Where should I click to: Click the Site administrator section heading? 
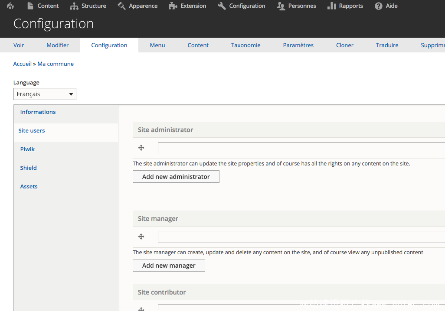[x=165, y=130]
